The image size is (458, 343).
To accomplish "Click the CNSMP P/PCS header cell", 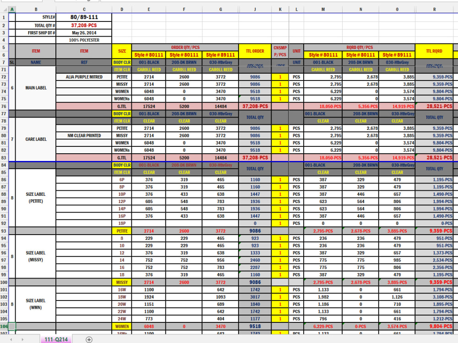I will [280, 51].
